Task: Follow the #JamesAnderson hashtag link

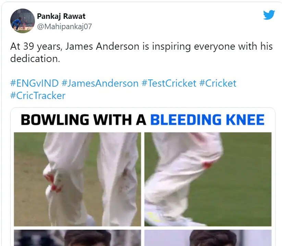Action: (100, 83)
